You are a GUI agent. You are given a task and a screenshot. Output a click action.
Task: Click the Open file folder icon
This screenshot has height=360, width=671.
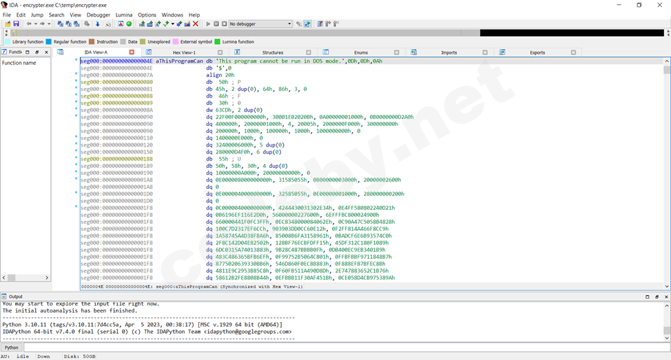[8, 23]
